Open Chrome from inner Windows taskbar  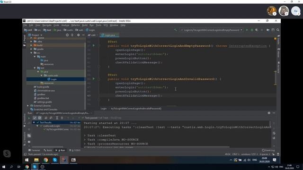pyautogui.click(x=46, y=160)
